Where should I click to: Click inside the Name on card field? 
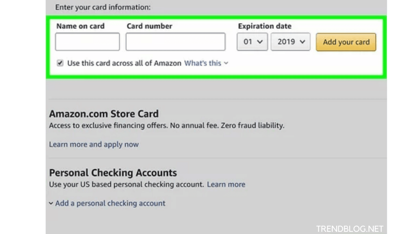click(87, 42)
